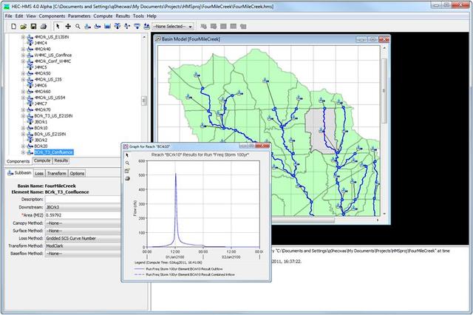Select the Zoom magnifier tool in main toolbar
Image resolution: width=473 pixels, height=315 pixels.
click(x=78, y=27)
